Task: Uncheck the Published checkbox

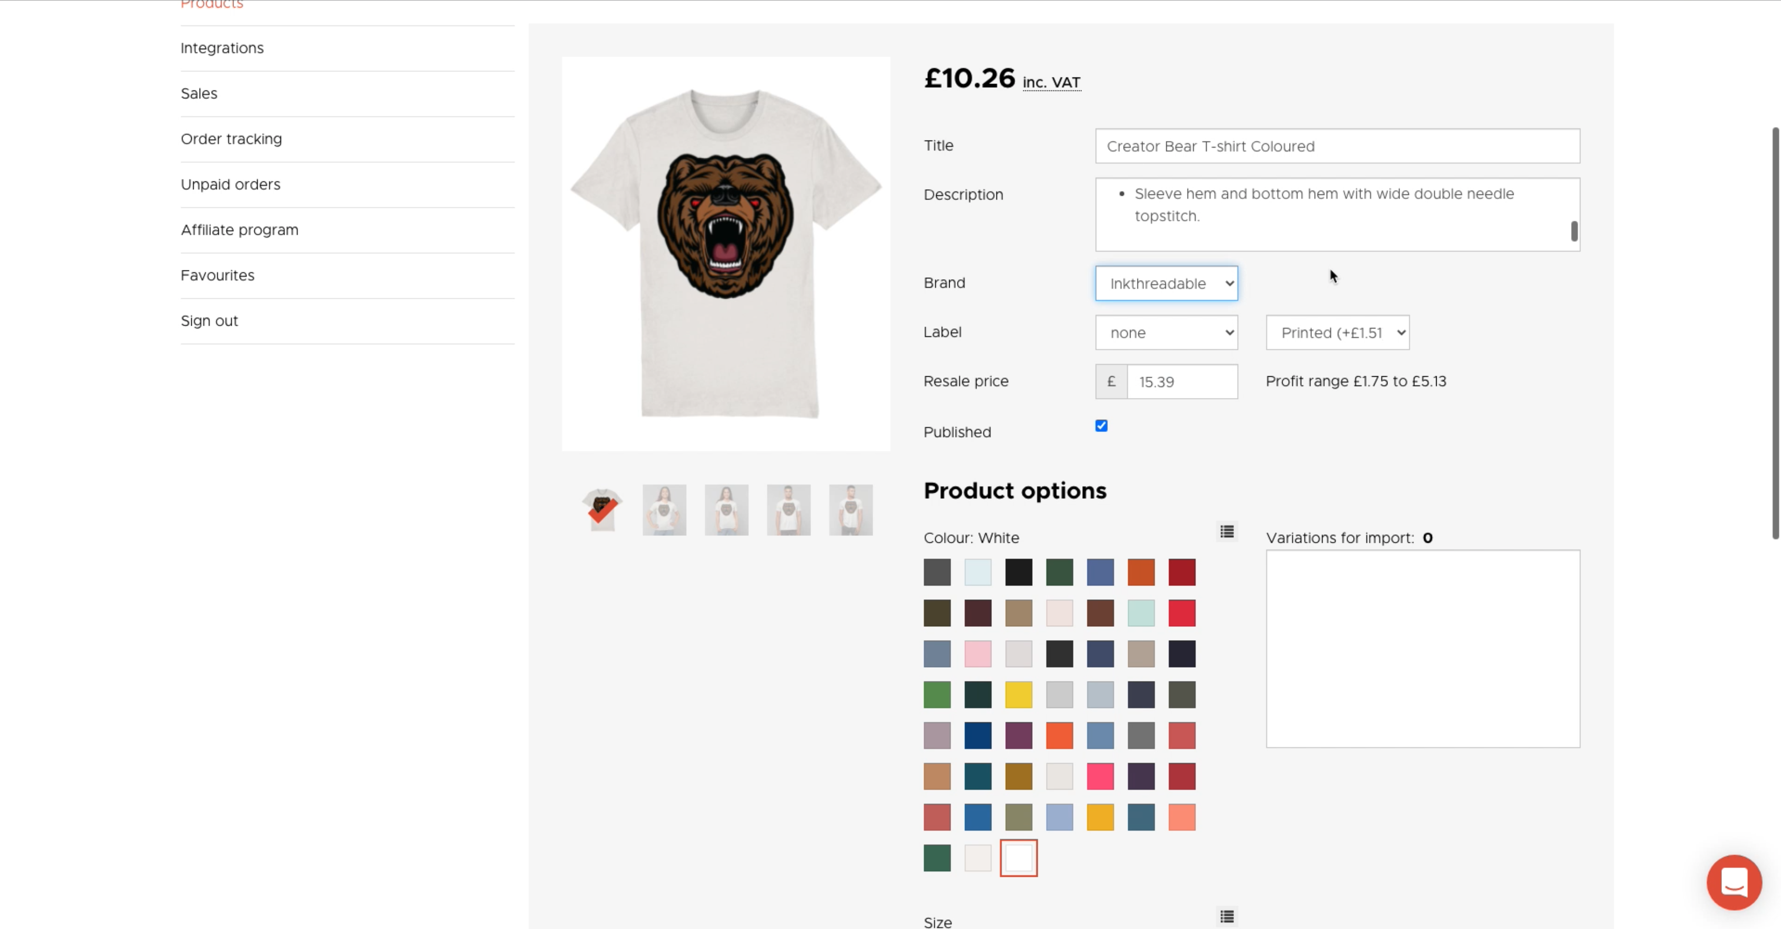Action: 1101,425
